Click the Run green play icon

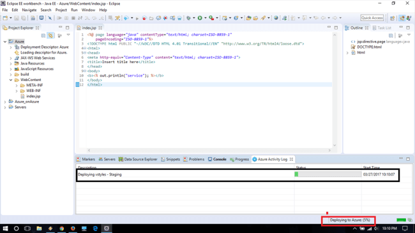coord(200,18)
